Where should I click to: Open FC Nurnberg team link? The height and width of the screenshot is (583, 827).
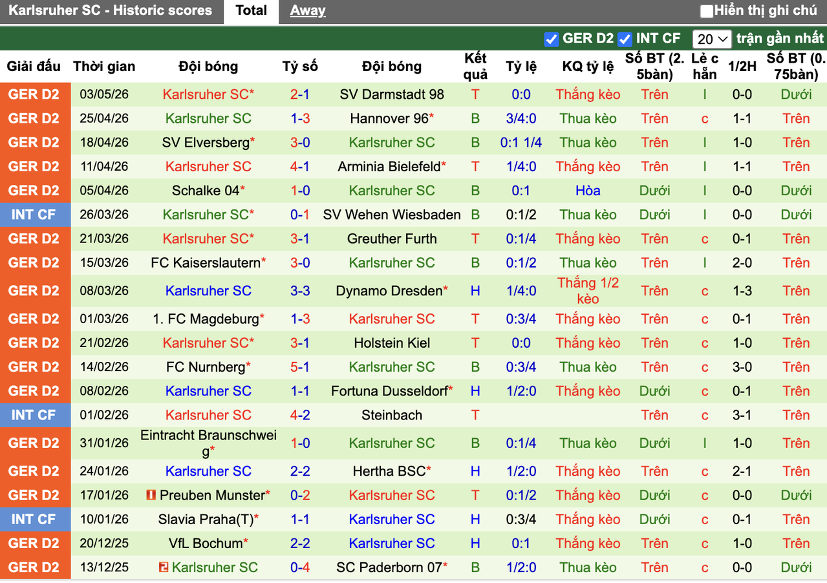[x=205, y=367]
